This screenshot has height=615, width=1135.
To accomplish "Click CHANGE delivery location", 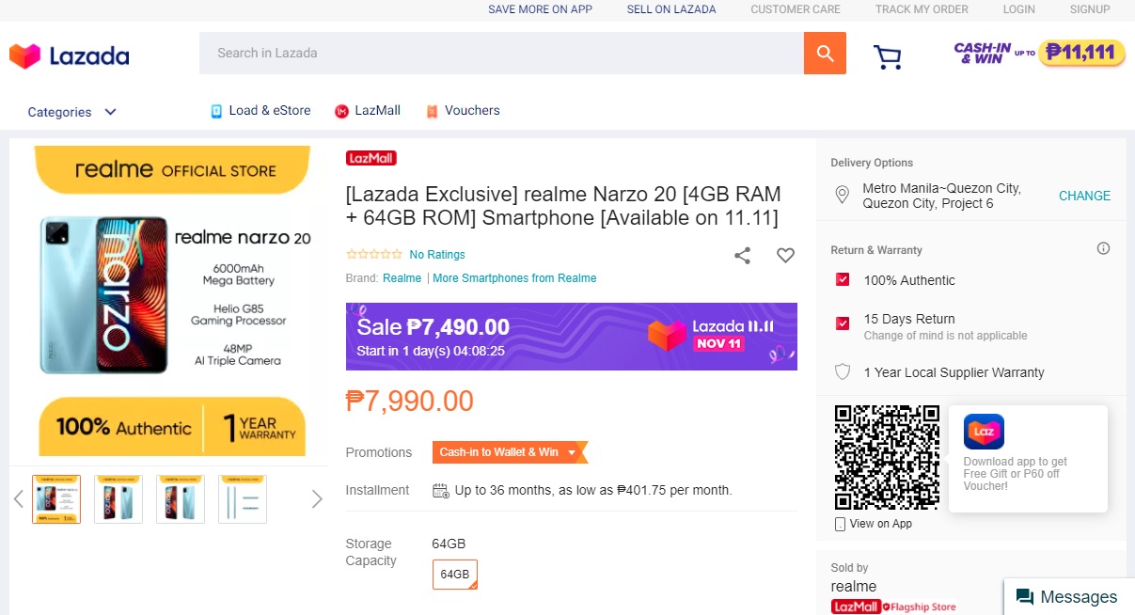I will pyautogui.click(x=1084, y=196).
